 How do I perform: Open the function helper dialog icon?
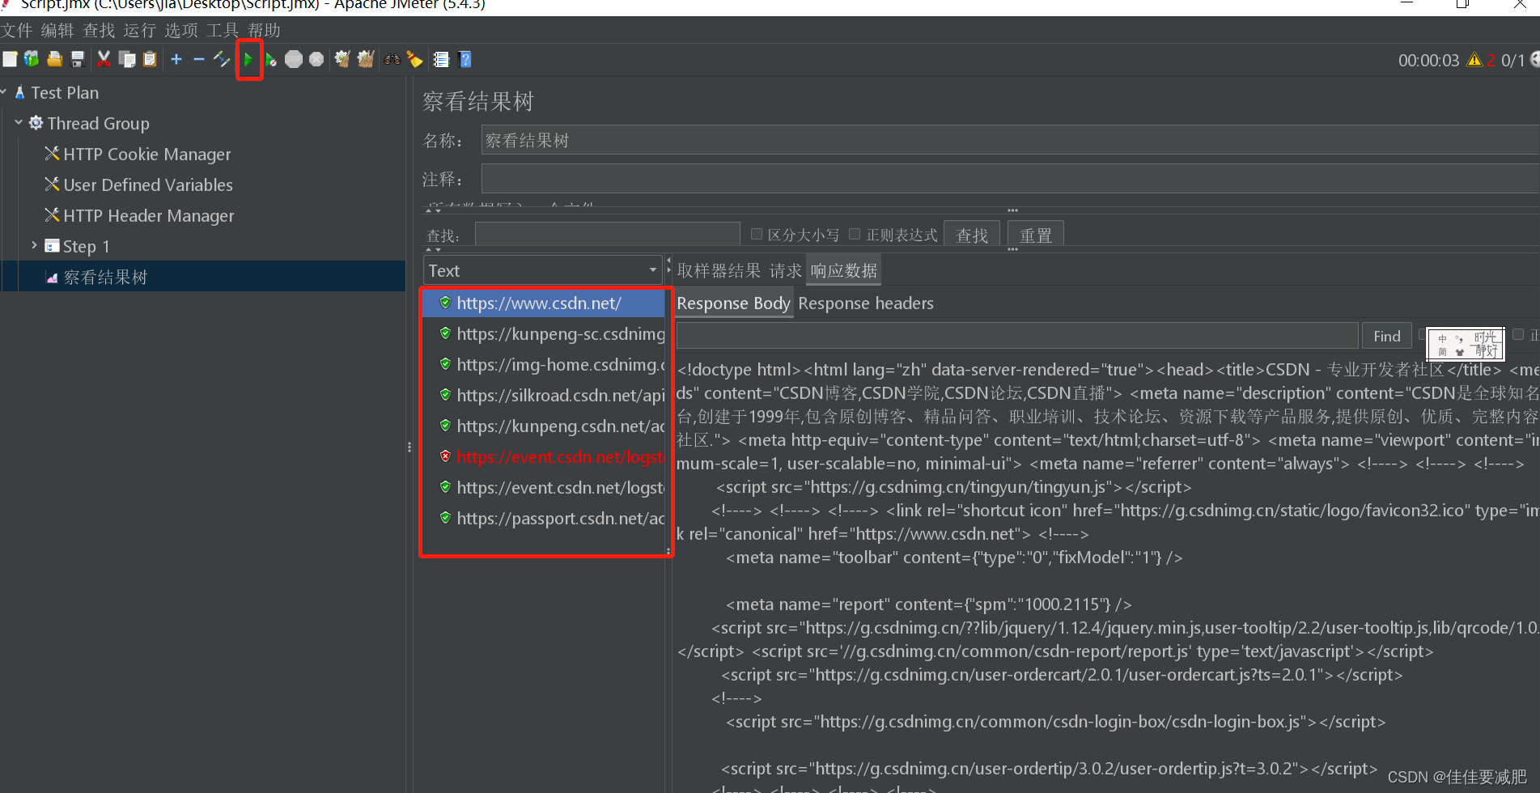tap(441, 59)
